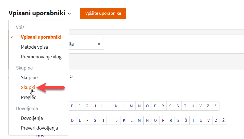
Task: Select Pregled in the dropdown menu
Action: (x=29, y=97)
